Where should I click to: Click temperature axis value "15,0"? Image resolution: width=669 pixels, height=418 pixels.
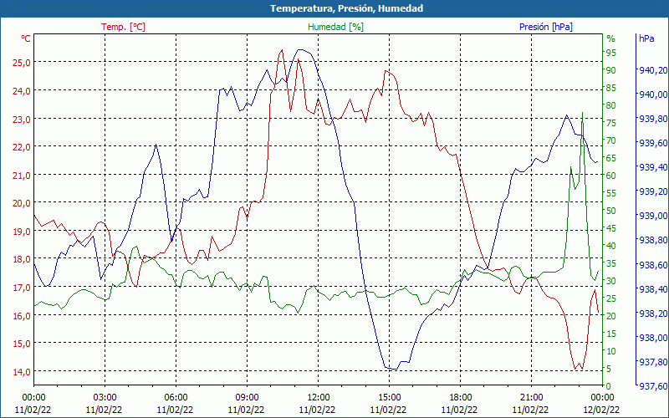coord(22,344)
